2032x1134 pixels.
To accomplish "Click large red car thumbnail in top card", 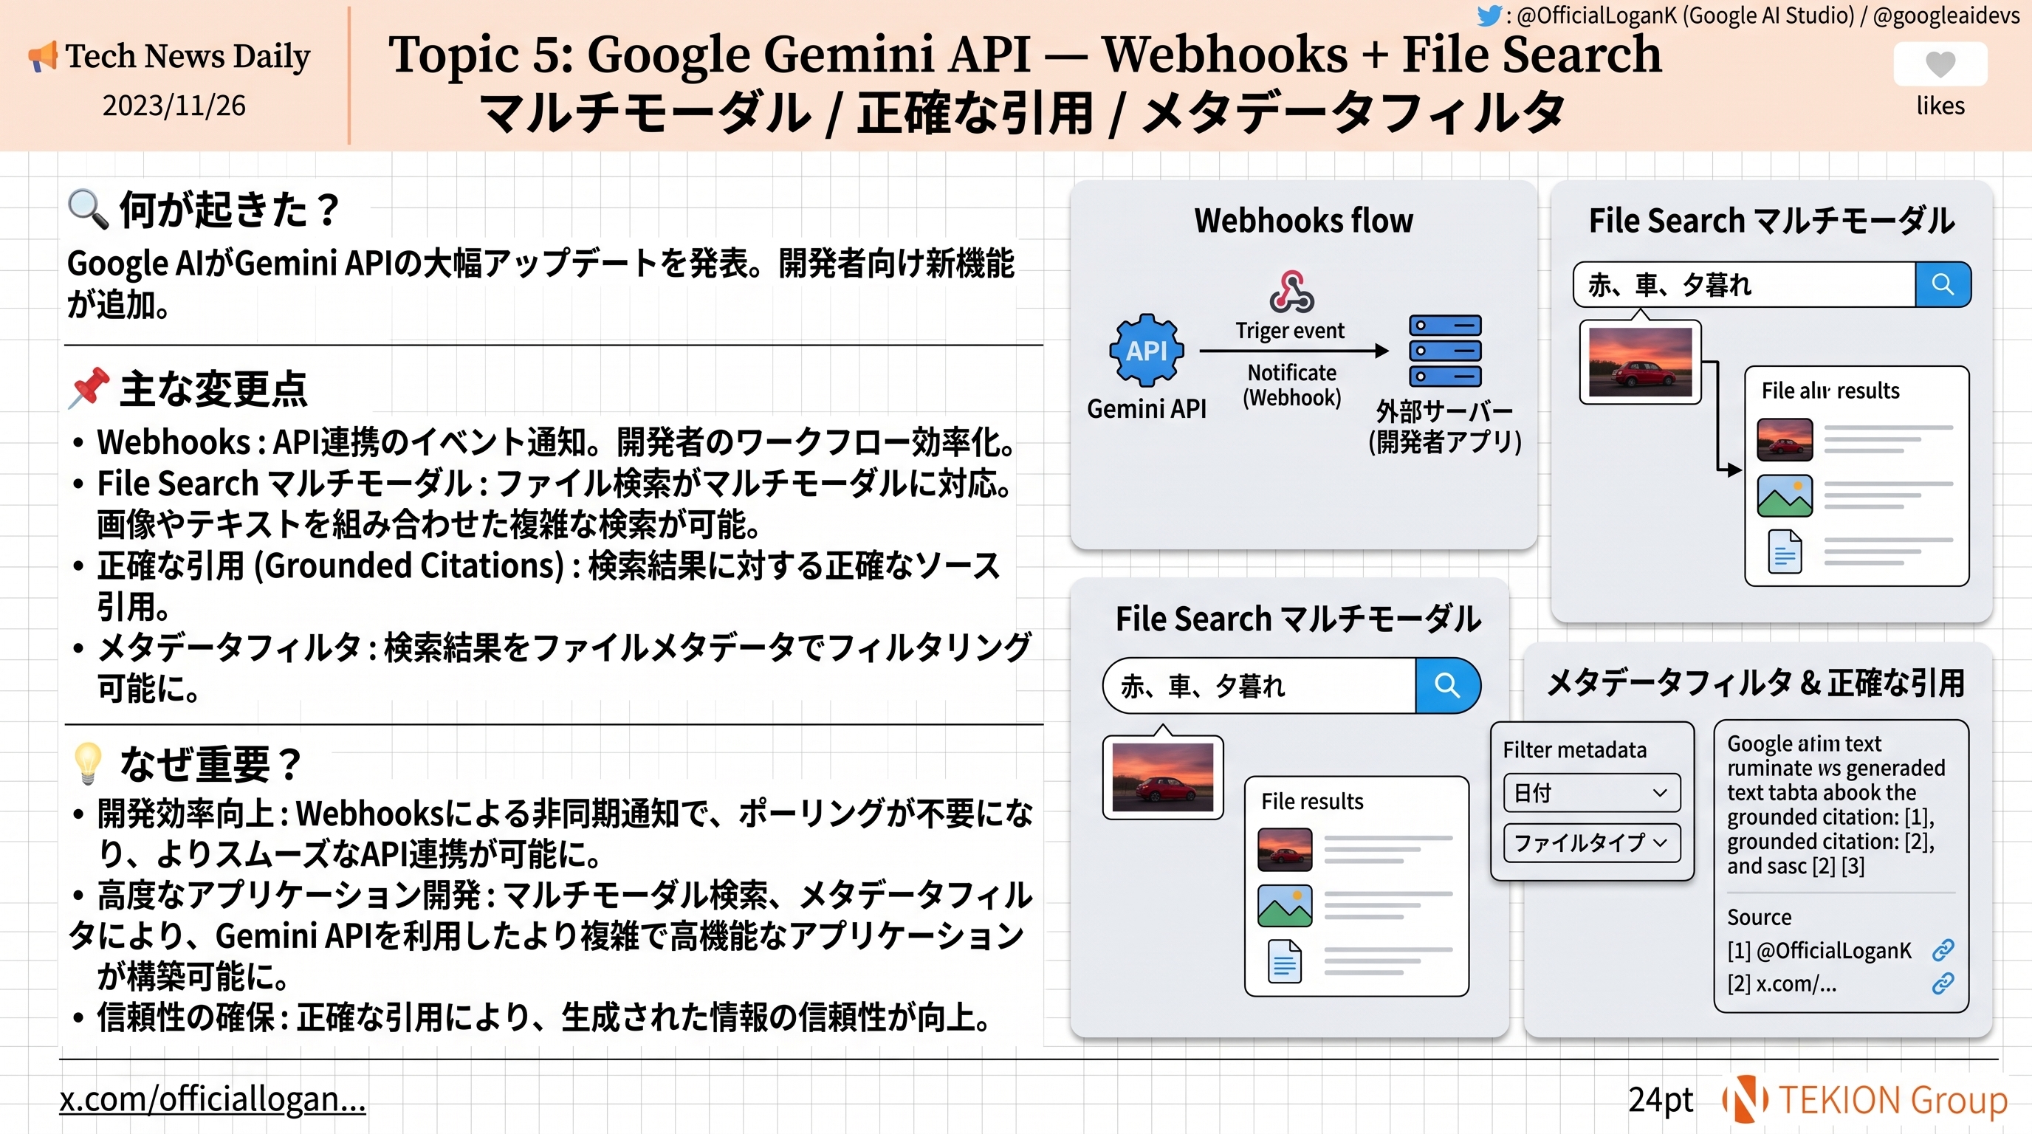I will pyautogui.click(x=1640, y=362).
